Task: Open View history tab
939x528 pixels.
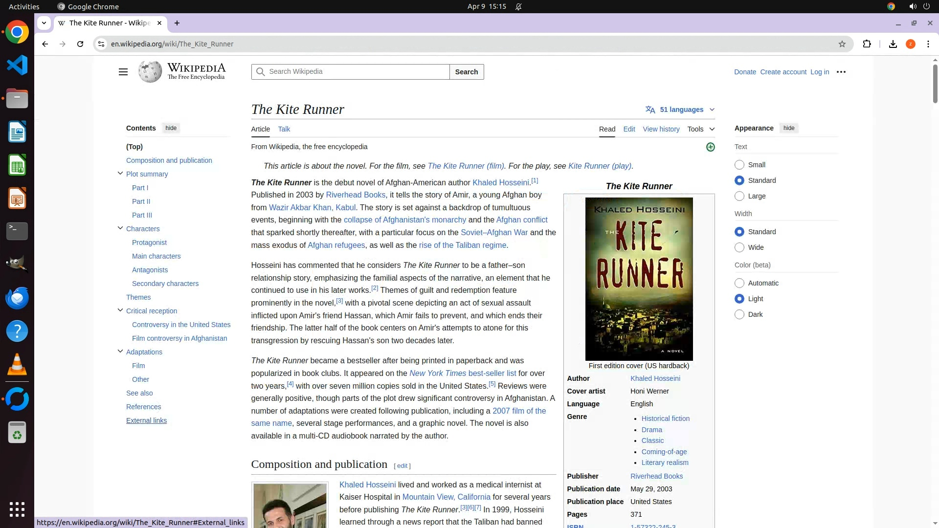Action: click(661, 129)
